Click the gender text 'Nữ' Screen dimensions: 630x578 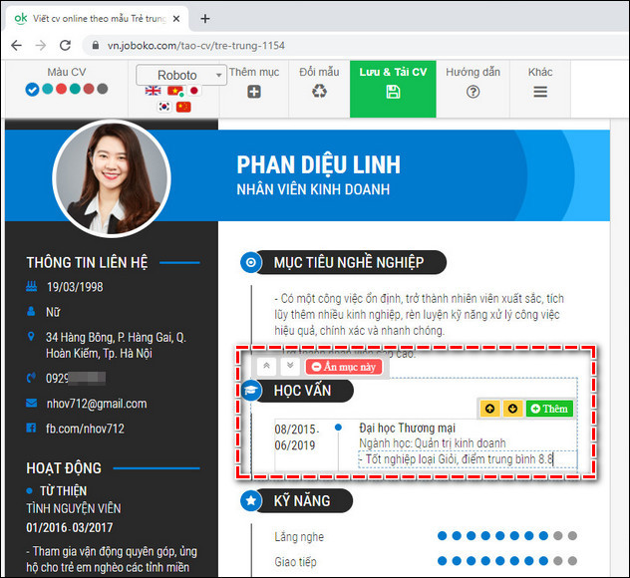[53, 312]
